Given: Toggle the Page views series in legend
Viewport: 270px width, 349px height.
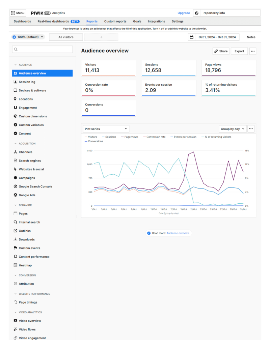Looking at the screenshot, I should coord(129,137).
